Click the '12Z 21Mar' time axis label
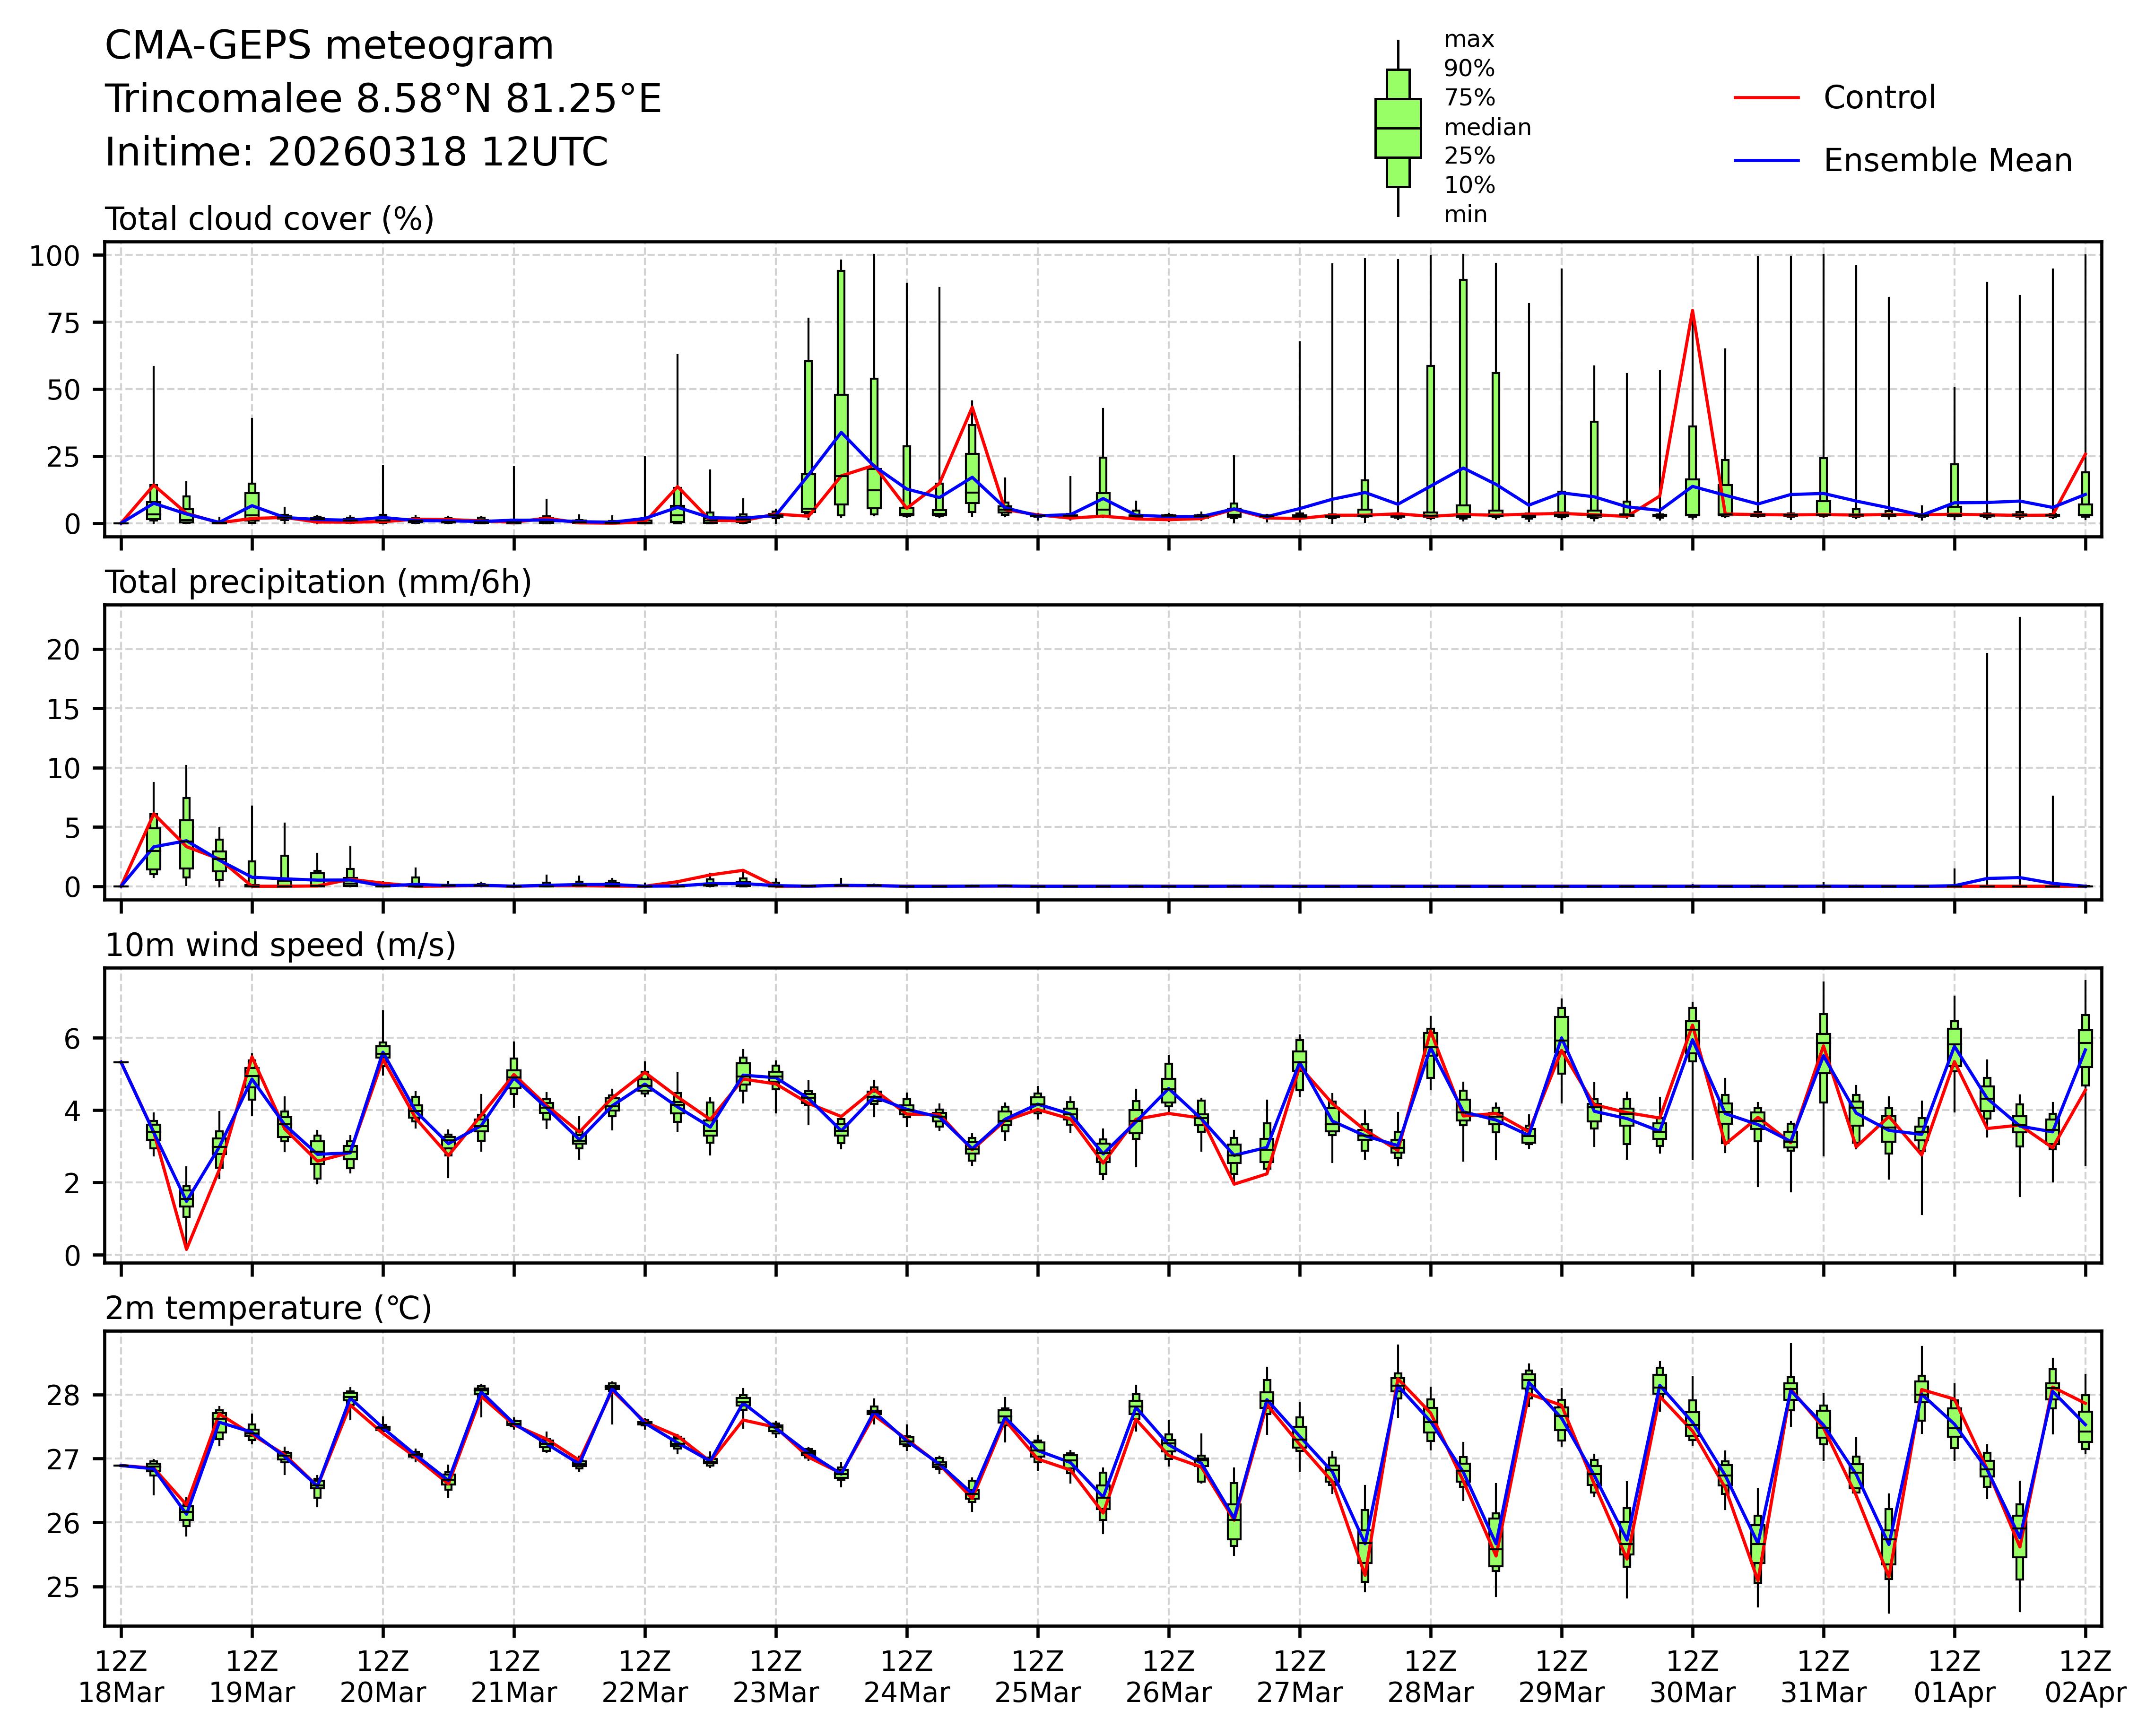Screen dimensions: 2155x1736 point(514,1677)
